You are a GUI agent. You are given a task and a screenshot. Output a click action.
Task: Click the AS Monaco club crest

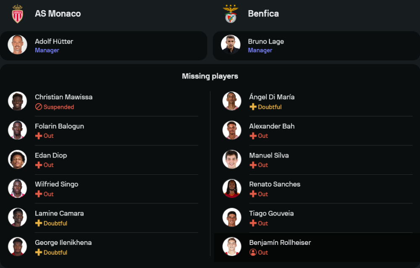17,13
